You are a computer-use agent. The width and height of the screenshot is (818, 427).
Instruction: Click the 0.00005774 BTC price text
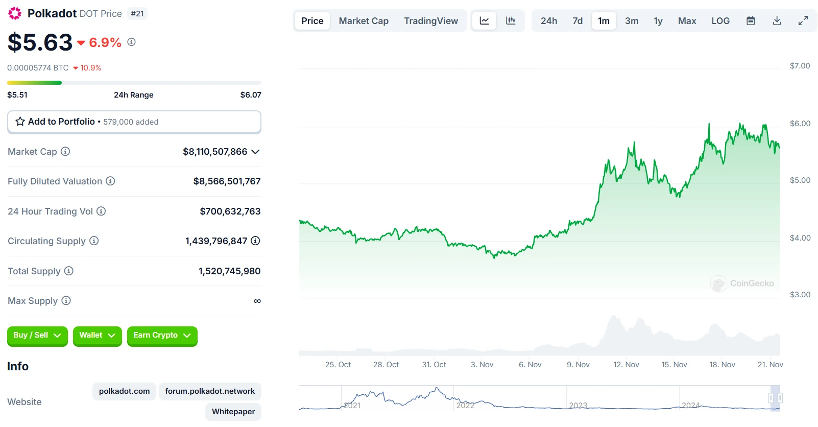38,68
